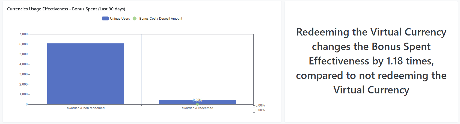This screenshot has width=460, height=124.
Task: Click the 4,000 y-axis label
Action: (x=23, y=64)
